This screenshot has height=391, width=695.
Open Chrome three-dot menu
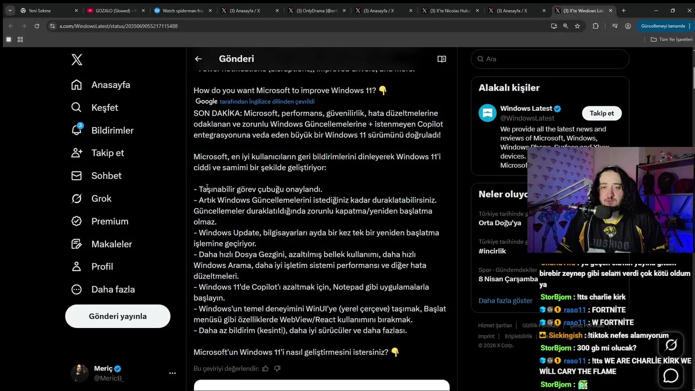coord(689,26)
